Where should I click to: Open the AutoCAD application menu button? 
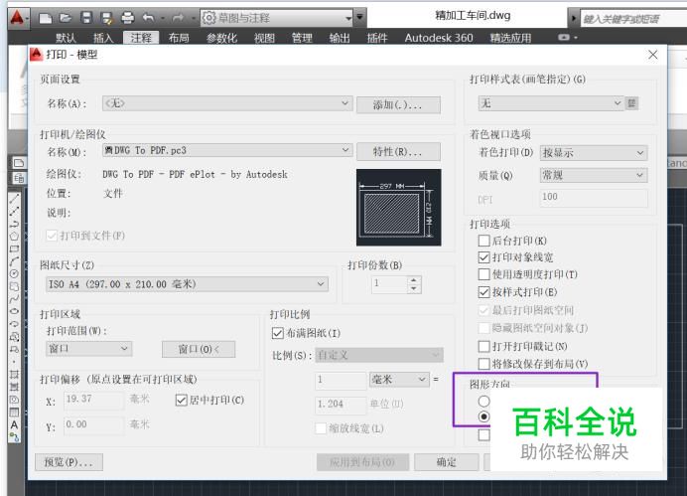pos(18,19)
